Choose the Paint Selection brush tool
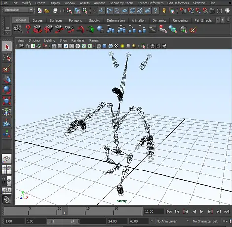The image size is (232, 227). point(7,68)
